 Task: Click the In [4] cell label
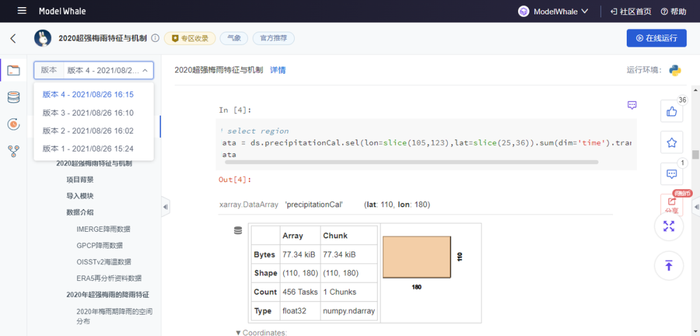click(235, 109)
